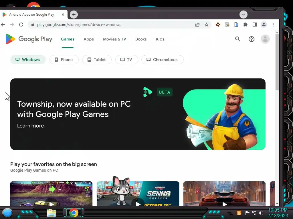This screenshot has width=293, height=219.
Task: Open the Extensions puzzle piece icon
Action: point(245,25)
